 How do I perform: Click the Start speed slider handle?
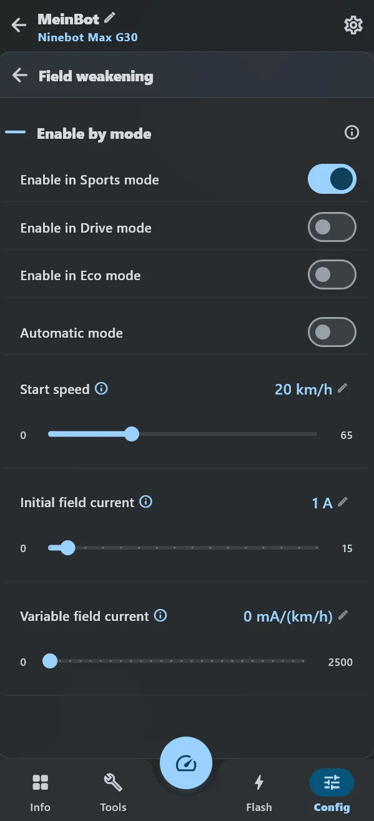coord(131,434)
